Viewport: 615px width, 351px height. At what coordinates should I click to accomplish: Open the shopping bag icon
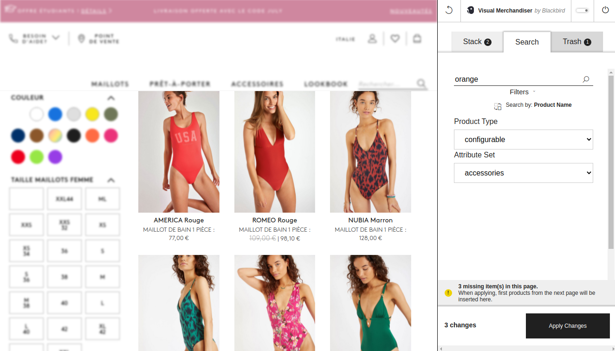tap(417, 39)
